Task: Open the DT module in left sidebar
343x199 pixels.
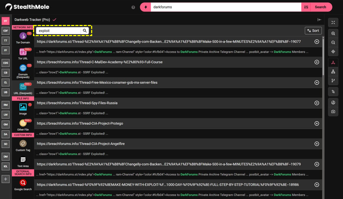Action: [x=6, y=21]
